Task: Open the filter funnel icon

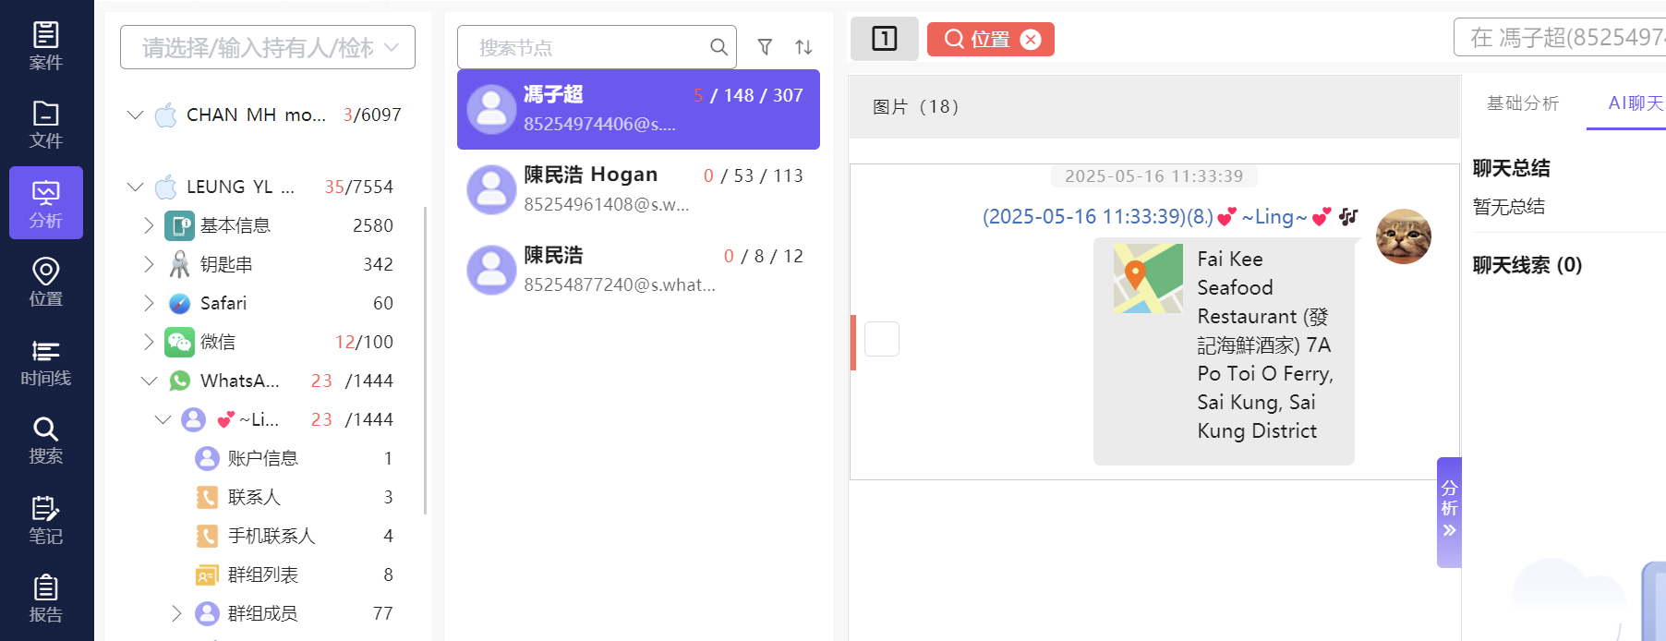Action: click(765, 47)
